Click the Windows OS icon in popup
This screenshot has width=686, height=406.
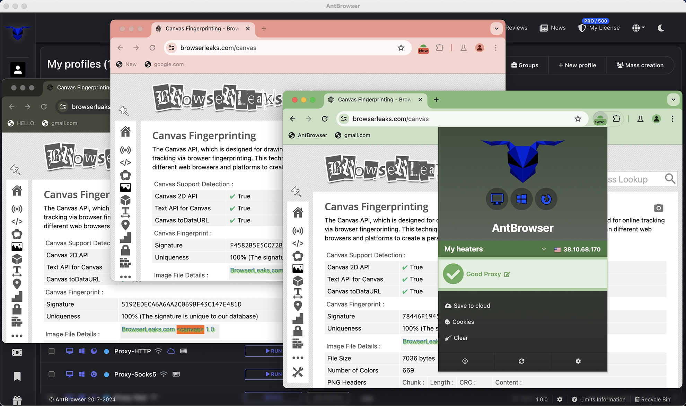click(x=521, y=199)
